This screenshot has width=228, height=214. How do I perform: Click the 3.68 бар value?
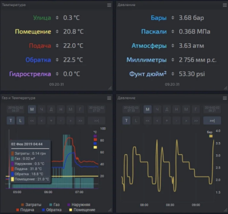click(x=191, y=18)
